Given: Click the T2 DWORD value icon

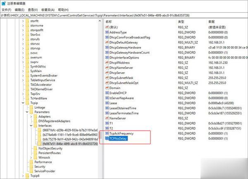Looking at the screenshot, I should point(107,128).
